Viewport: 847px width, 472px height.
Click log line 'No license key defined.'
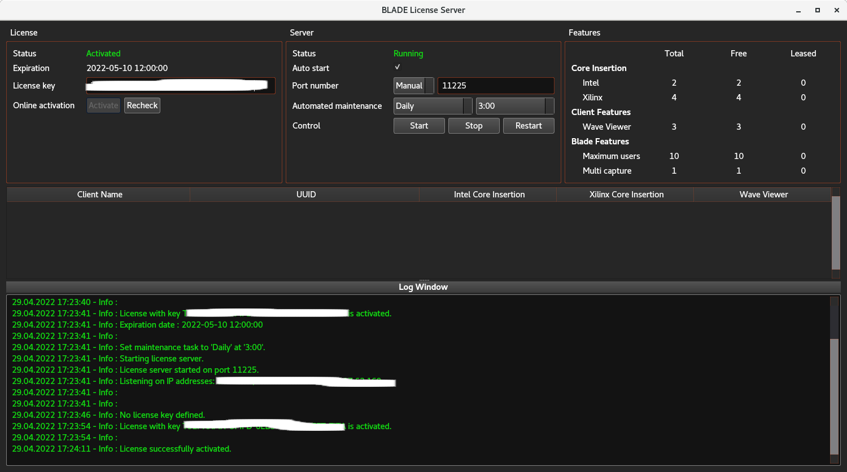pos(108,415)
